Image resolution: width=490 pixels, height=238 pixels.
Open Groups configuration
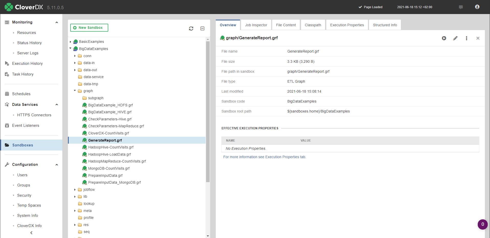click(x=23, y=185)
